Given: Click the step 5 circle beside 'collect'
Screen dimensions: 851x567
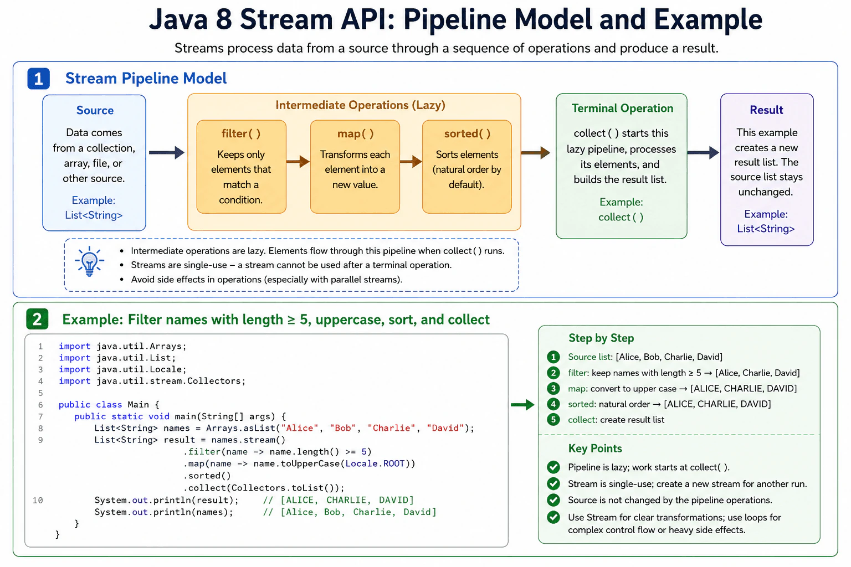Looking at the screenshot, I should coord(553,419).
